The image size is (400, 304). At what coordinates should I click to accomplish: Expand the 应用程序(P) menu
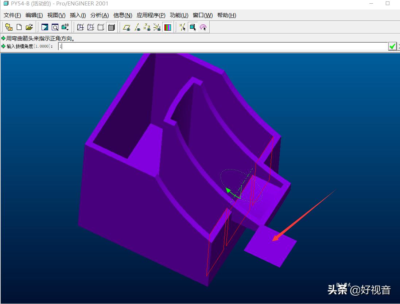click(x=151, y=15)
